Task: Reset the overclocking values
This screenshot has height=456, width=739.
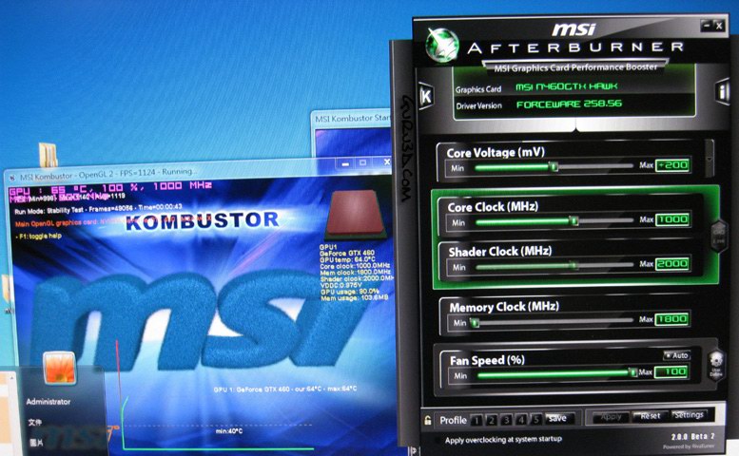Action: point(651,416)
